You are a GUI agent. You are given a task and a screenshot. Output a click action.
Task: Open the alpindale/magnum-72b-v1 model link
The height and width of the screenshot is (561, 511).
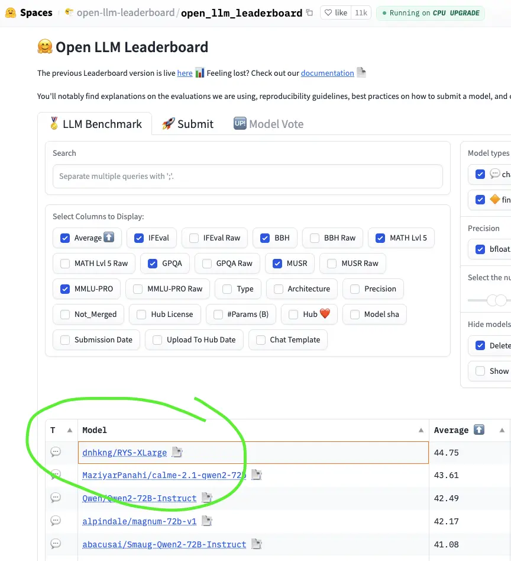(x=139, y=521)
